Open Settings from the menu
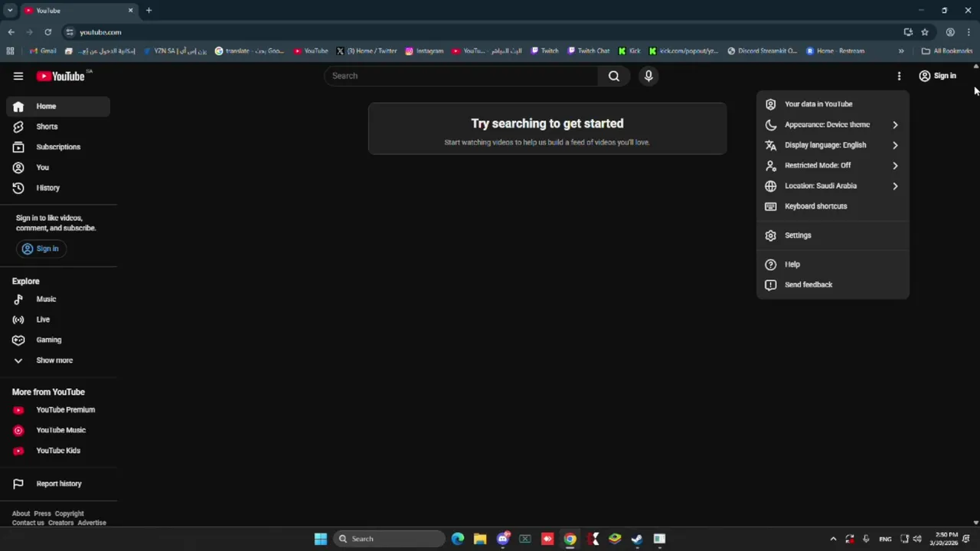The image size is (980, 551). [833, 236]
